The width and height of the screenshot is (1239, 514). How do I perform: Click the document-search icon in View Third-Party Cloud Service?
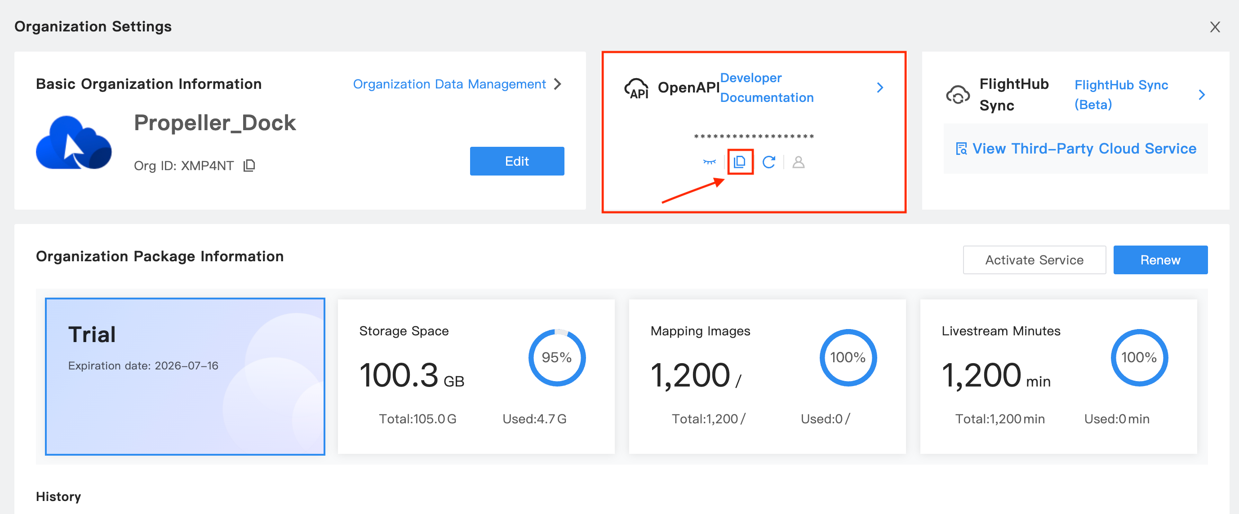pos(961,149)
